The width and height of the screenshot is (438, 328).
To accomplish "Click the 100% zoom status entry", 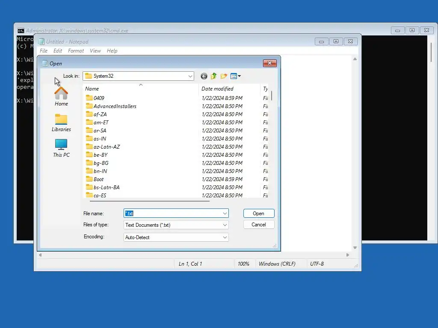I will coord(243,264).
